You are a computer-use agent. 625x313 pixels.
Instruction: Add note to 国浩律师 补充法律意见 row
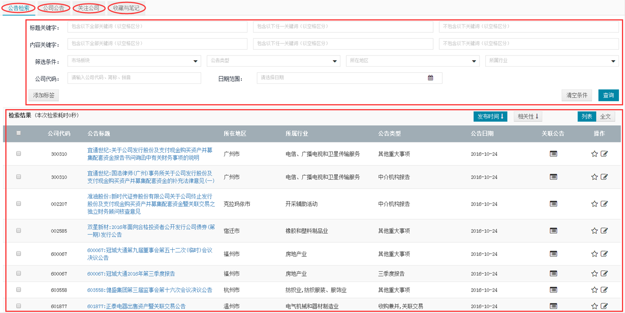(x=604, y=177)
